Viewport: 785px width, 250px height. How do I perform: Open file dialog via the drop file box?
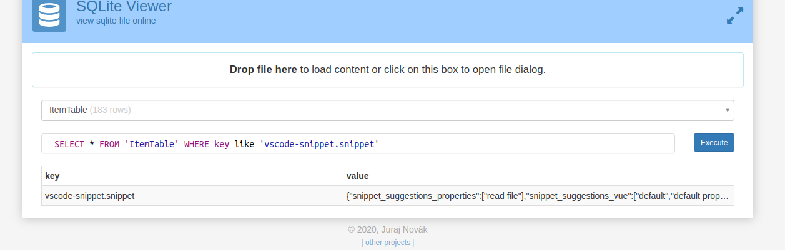coord(387,70)
